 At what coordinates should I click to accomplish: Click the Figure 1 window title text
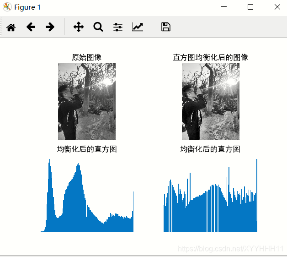[27, 7]
